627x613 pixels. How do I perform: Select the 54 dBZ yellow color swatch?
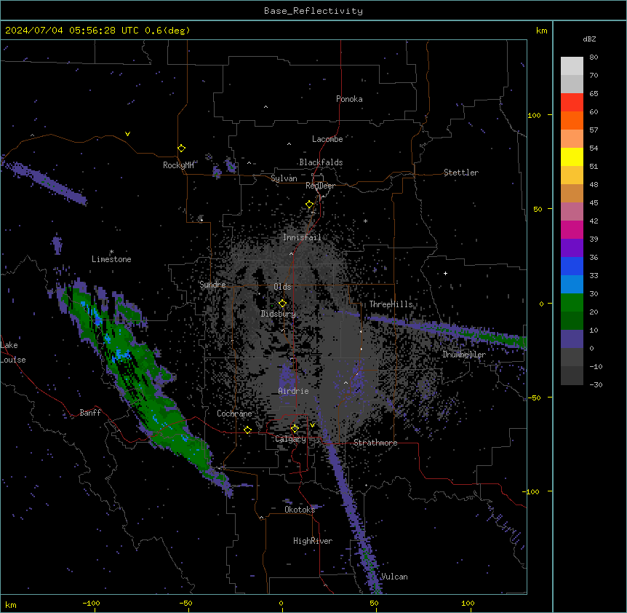(x=572, y=157)
